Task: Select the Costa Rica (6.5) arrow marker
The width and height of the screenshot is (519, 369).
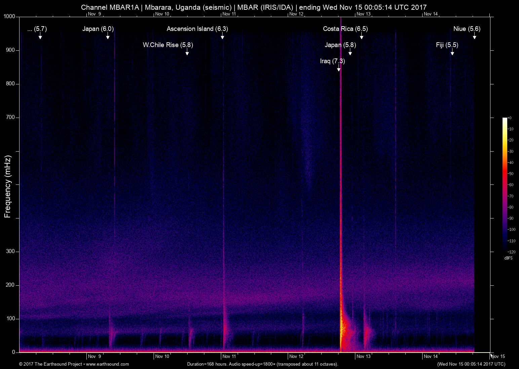Action: click(x=362, y=36)
